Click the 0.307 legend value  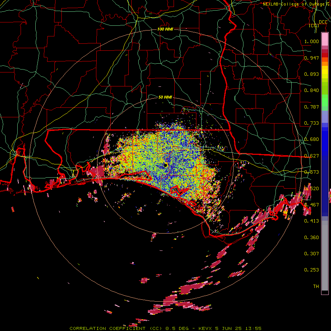(312, 254)
